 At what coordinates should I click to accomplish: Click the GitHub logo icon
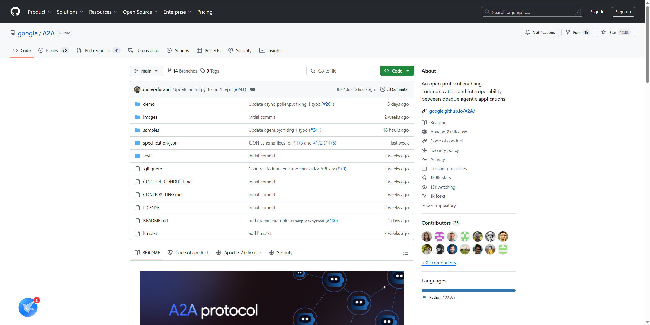[x=15, y=12]
